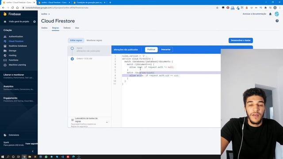Open Machine Learning in the sidebar
Image resolution: width=283 pixels, height=159 pixels.
point(17,65)
